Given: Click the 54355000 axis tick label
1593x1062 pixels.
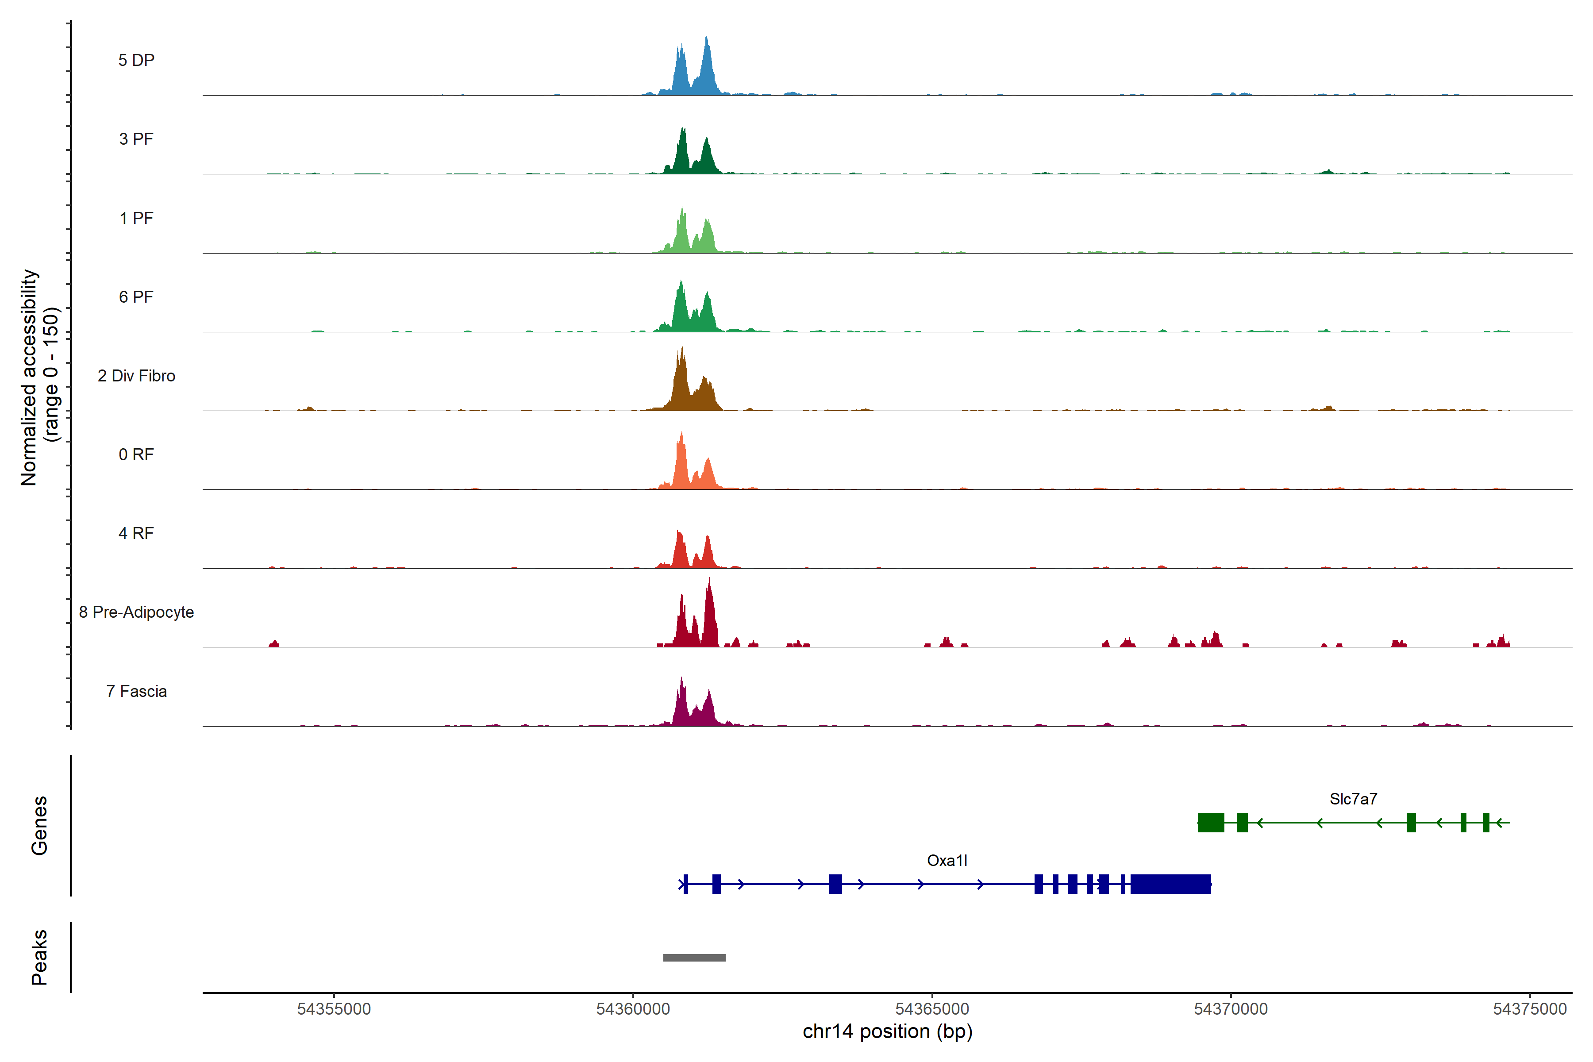Looking at the screenshot, I should (334, 1008).
